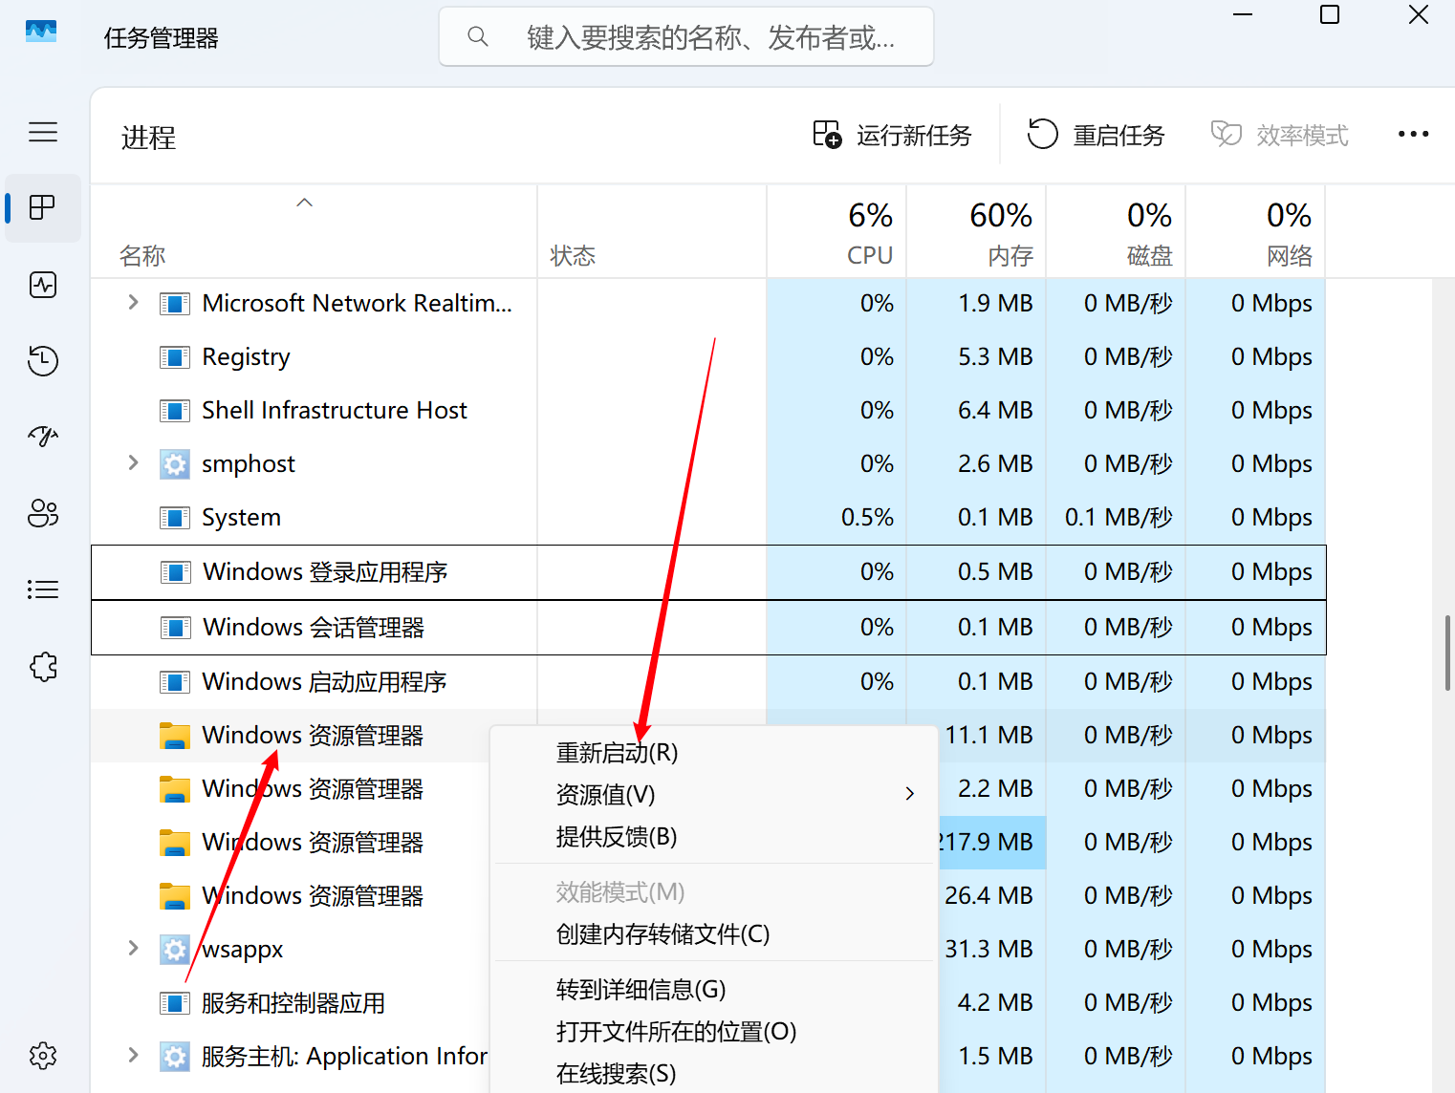Click the 重启任务 circular arrow icon
Screen dimensions: 1455x1093
(1043, 134)
